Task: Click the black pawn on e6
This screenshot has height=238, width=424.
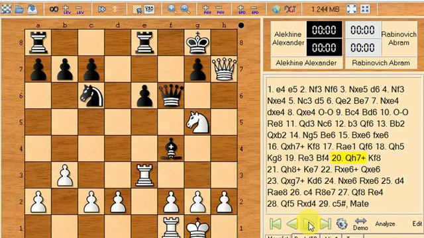Action: click(144, 96)
